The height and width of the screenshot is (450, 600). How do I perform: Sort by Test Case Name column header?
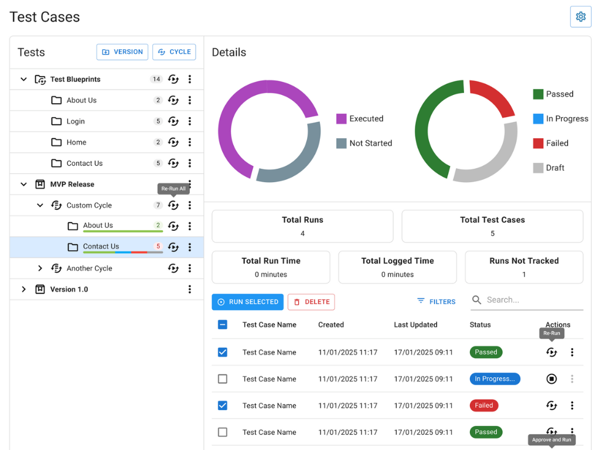pyautogui.click(x=270, y=325)
